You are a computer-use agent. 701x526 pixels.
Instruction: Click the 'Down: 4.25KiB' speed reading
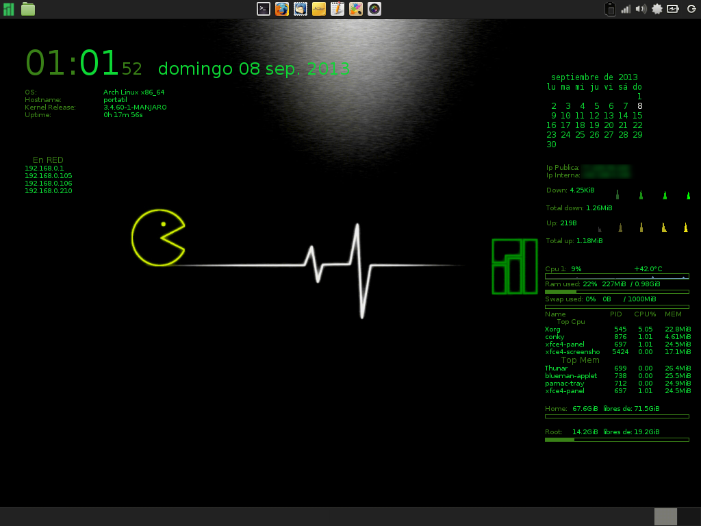click(x=570, y=190)
